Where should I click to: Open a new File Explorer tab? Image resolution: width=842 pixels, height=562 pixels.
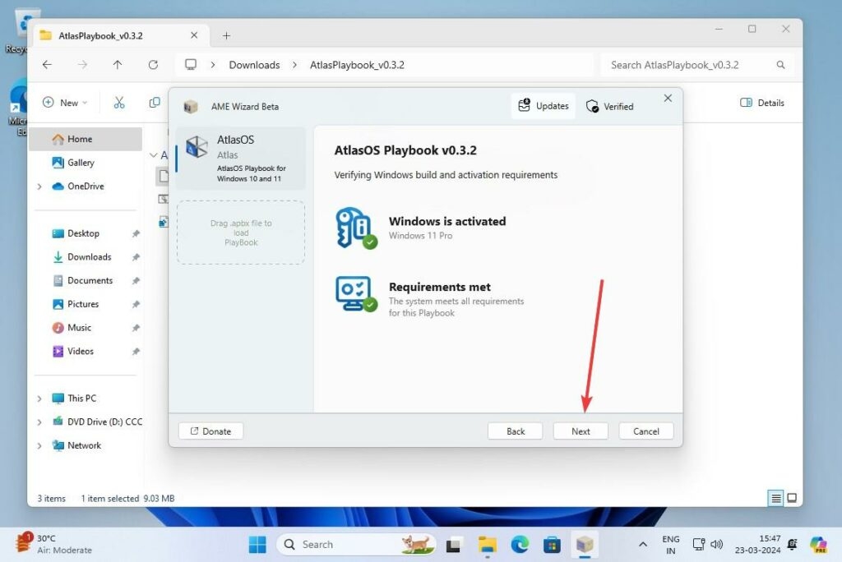coord(227,35)
